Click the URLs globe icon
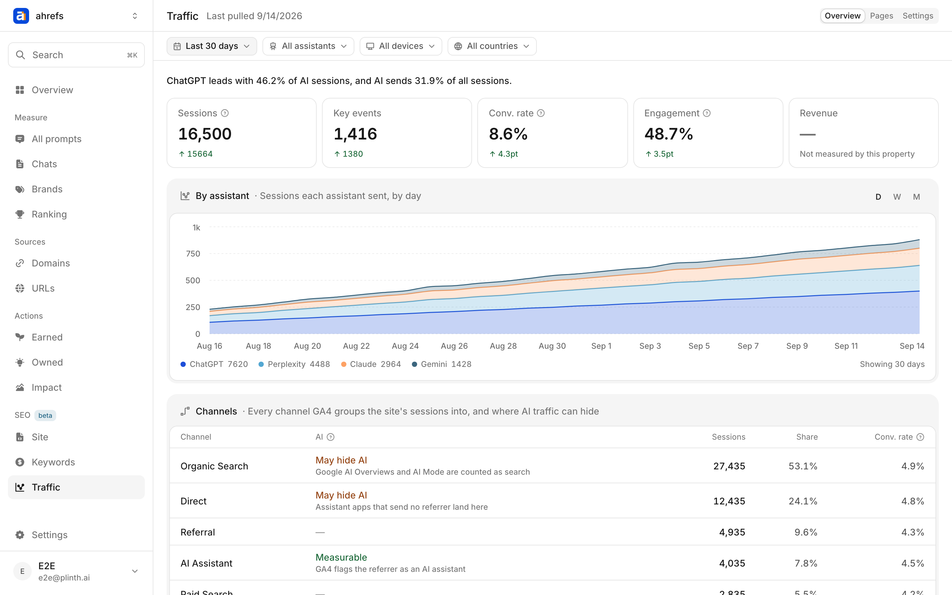 (20, 289)
